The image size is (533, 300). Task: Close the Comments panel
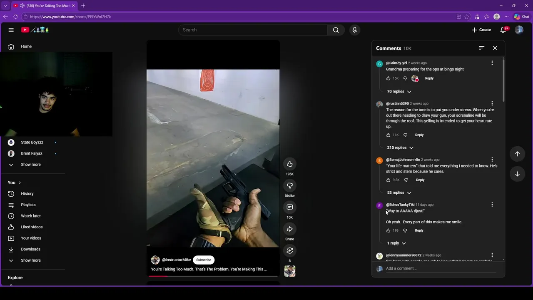click(x=495, y=48)
